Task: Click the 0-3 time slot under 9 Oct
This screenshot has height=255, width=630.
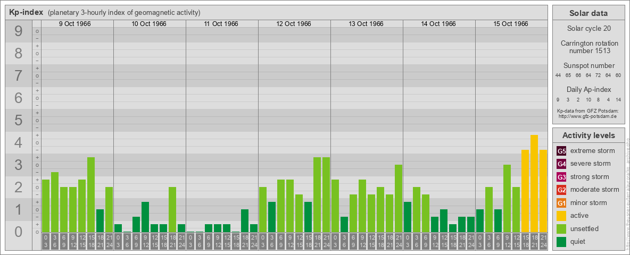Action: click(46, 241)
